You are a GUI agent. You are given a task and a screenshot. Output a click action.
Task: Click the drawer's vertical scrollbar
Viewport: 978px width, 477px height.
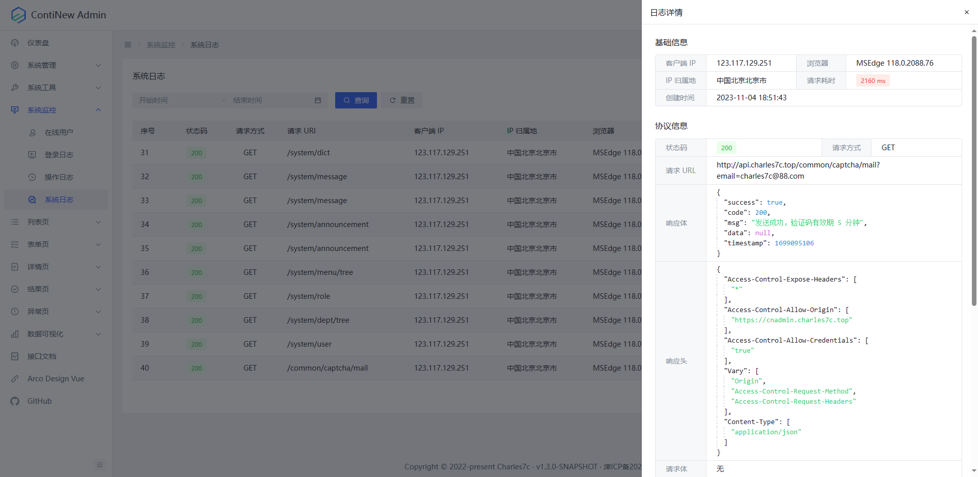pos(974,168)
